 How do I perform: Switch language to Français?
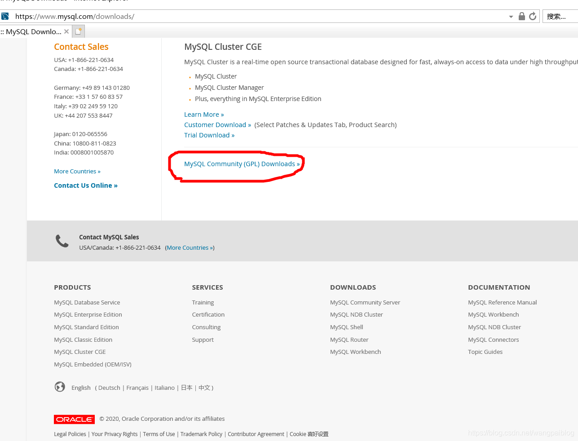coord(137,388)
